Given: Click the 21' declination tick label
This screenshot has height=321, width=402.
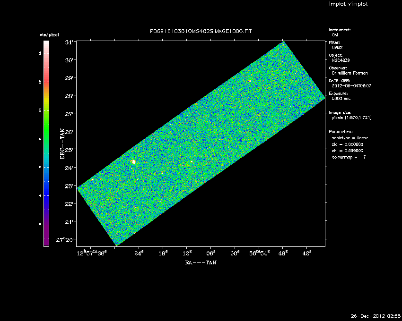Looking at the screenshot, I should point(70,222).
